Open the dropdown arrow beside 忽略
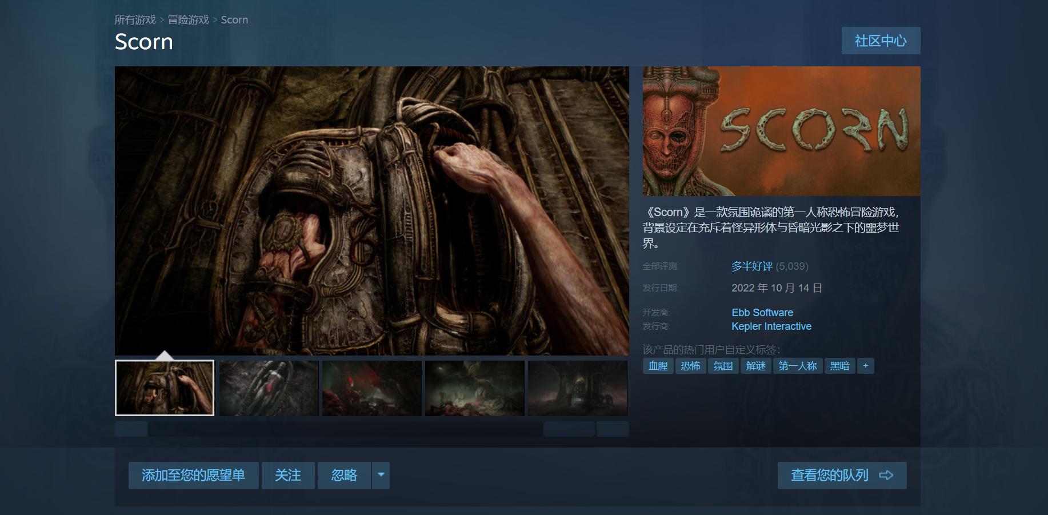This screenshot has height=515, width=1048. pyautogui.click(x=381, y=475)
